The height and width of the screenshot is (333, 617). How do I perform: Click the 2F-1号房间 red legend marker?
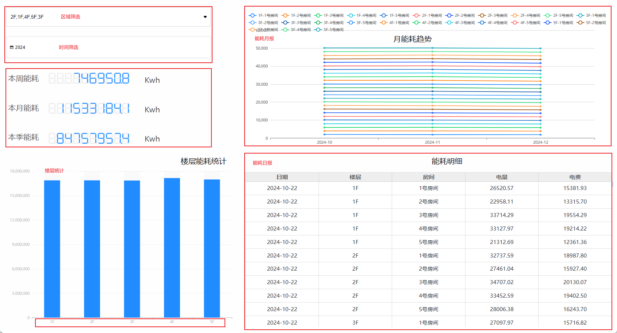(x=416, y=15)
